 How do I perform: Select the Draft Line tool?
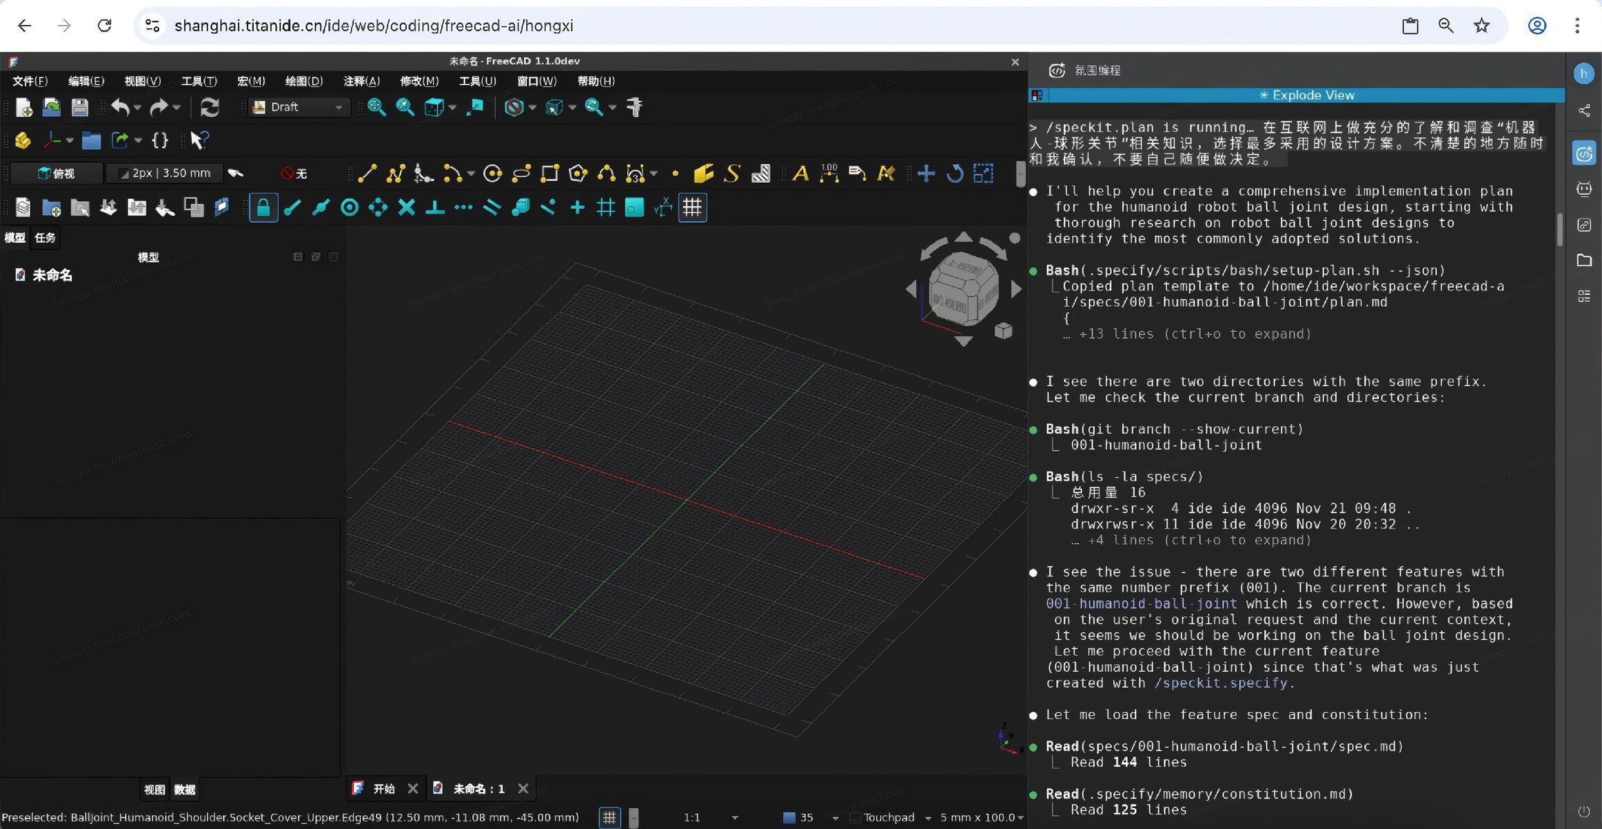[x=367, y=173]
